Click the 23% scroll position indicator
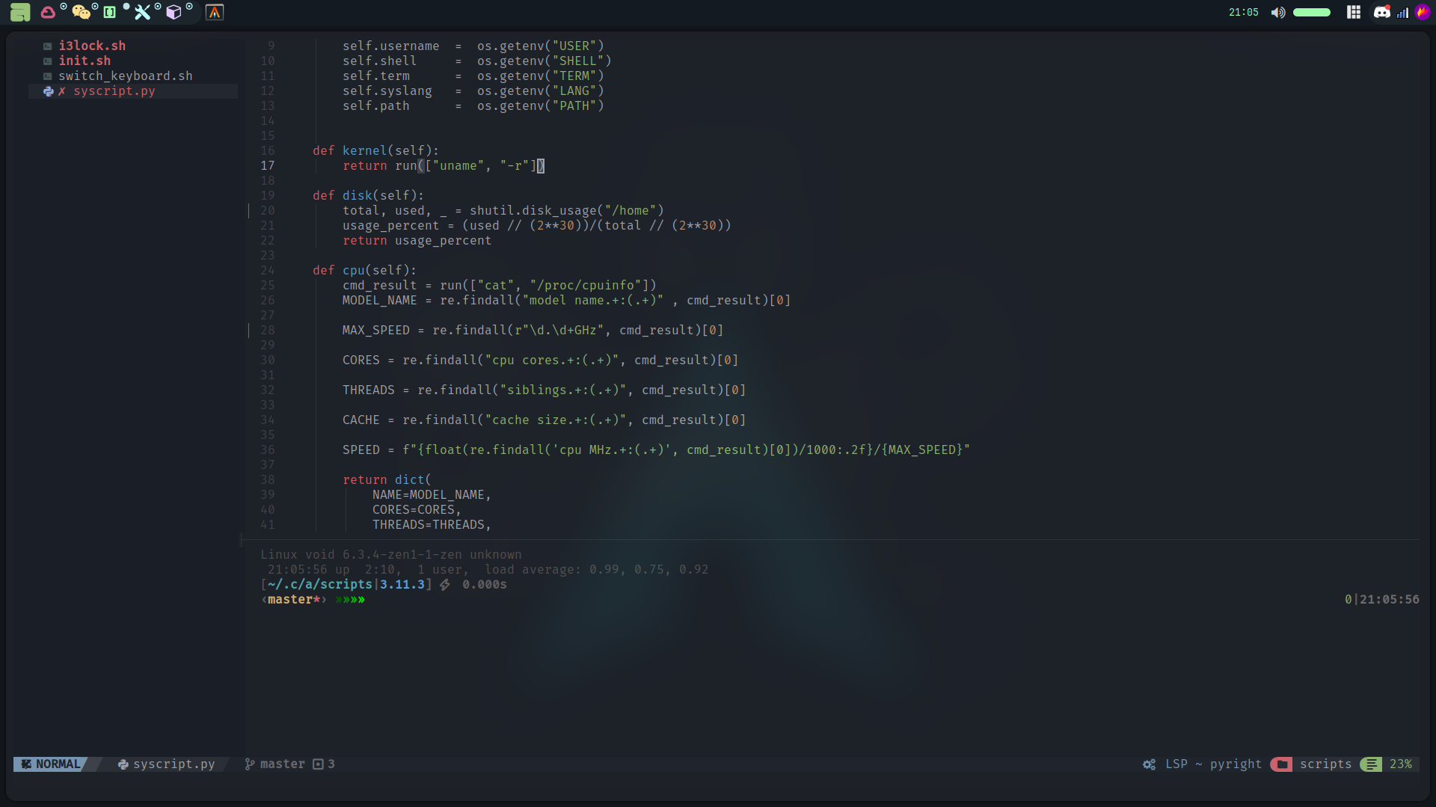The image size is (1436, 807). (1401, 764)
